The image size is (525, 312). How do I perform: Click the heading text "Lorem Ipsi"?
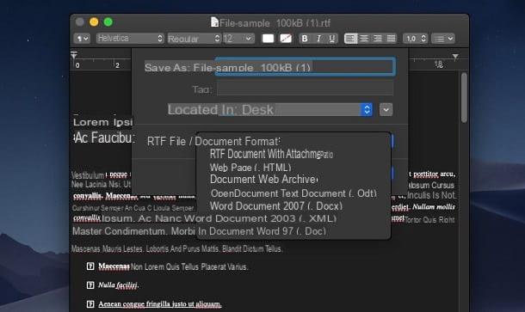[x=102, y=122]
